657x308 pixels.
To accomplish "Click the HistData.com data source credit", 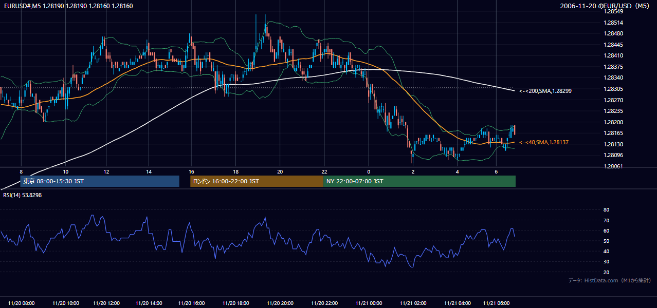I will [610, 280].
